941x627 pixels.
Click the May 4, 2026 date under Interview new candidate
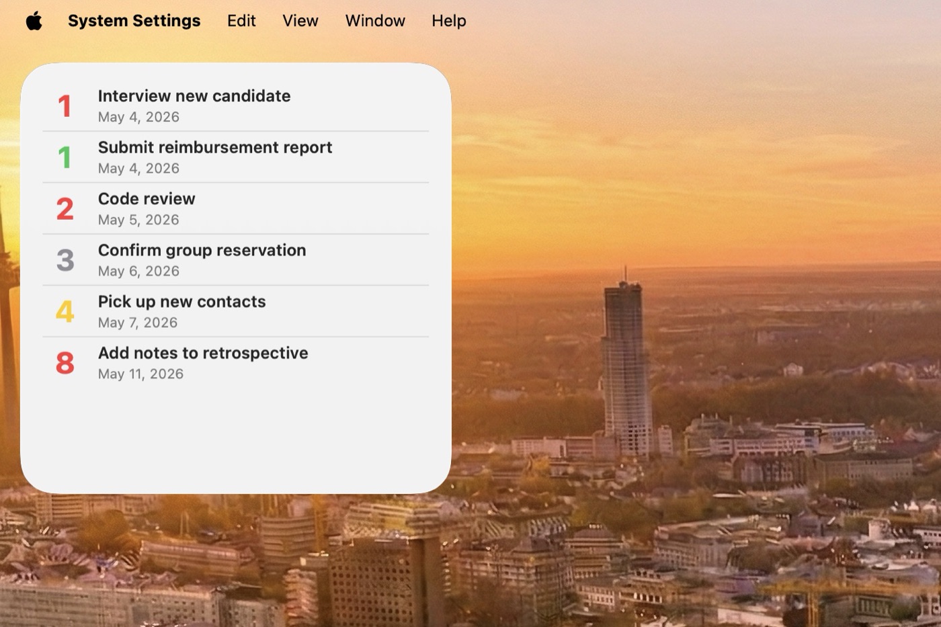138,117
